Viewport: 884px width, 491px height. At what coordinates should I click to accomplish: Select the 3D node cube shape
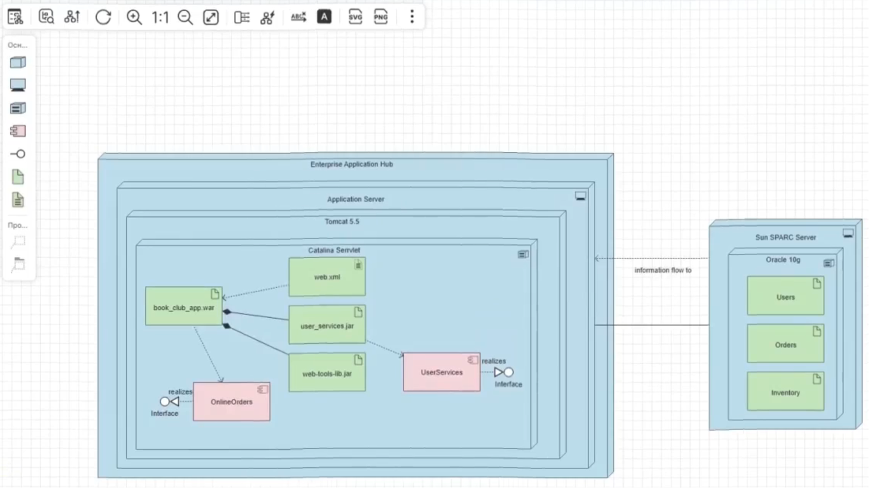pyautogui.click(x=18, y=62)
